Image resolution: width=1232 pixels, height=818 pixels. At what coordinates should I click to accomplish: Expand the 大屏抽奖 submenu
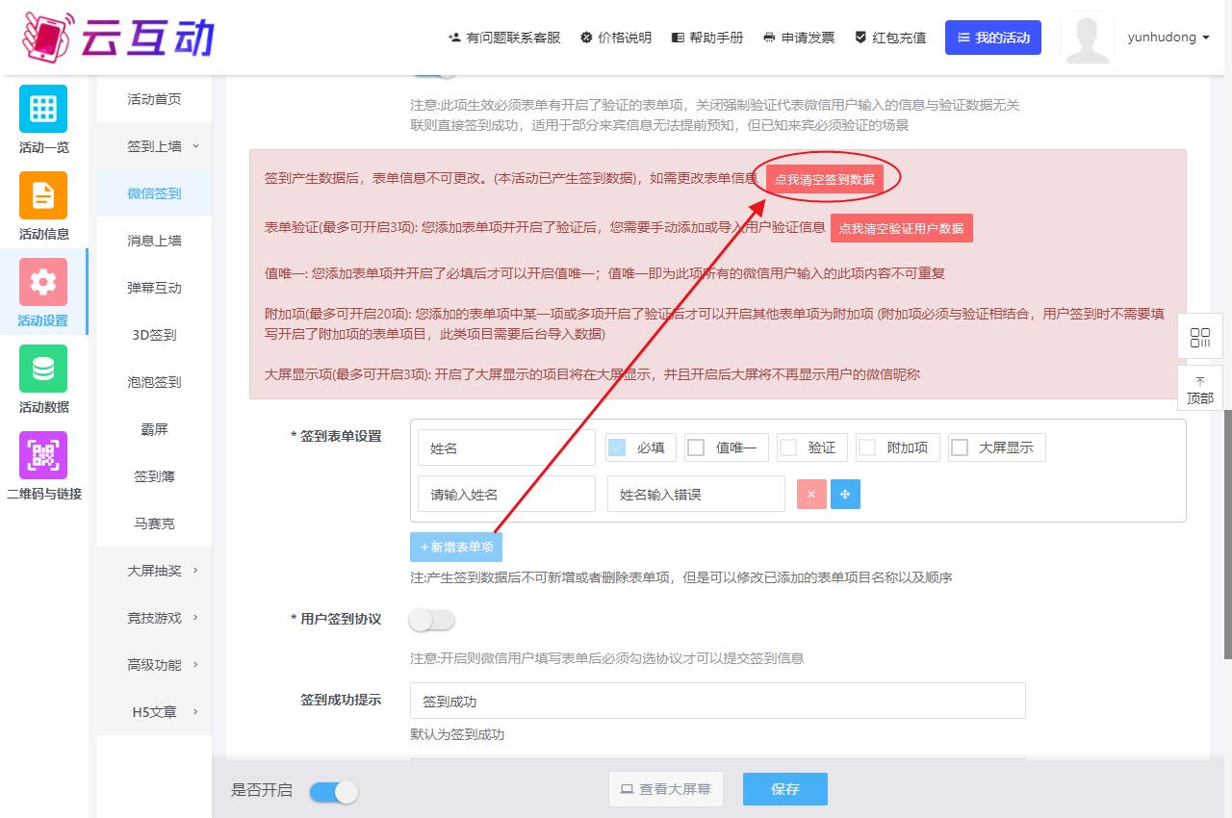[162, 571]
